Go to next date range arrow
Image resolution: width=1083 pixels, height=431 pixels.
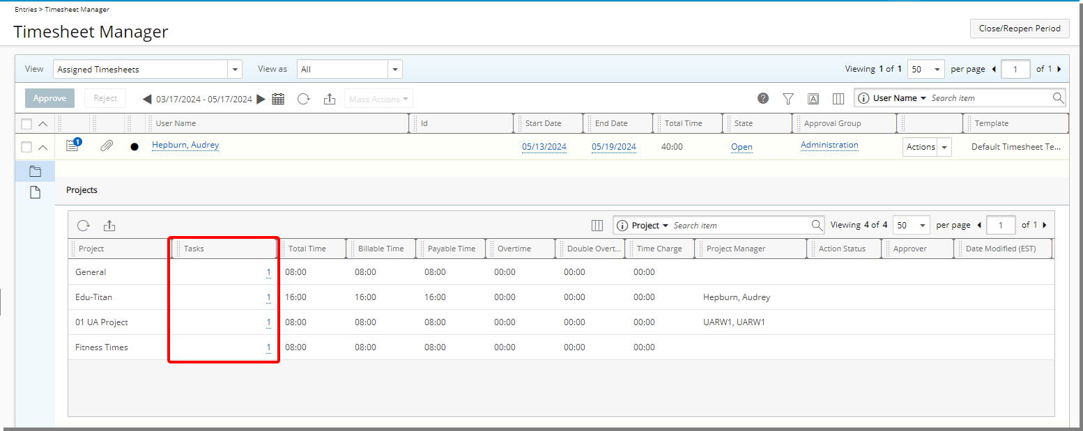tap(261, 99)
